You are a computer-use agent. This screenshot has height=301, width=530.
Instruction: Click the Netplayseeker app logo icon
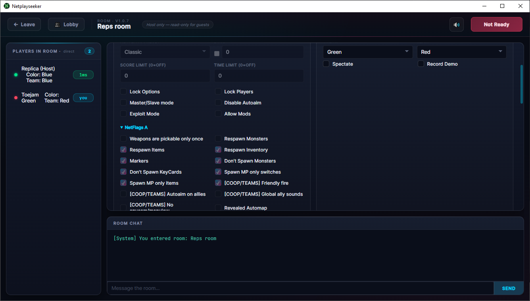coord(7,6)
